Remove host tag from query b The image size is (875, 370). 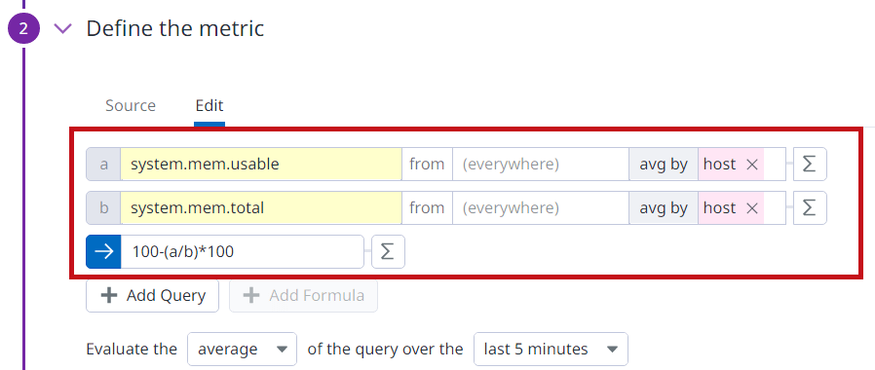tap(751, 207)
